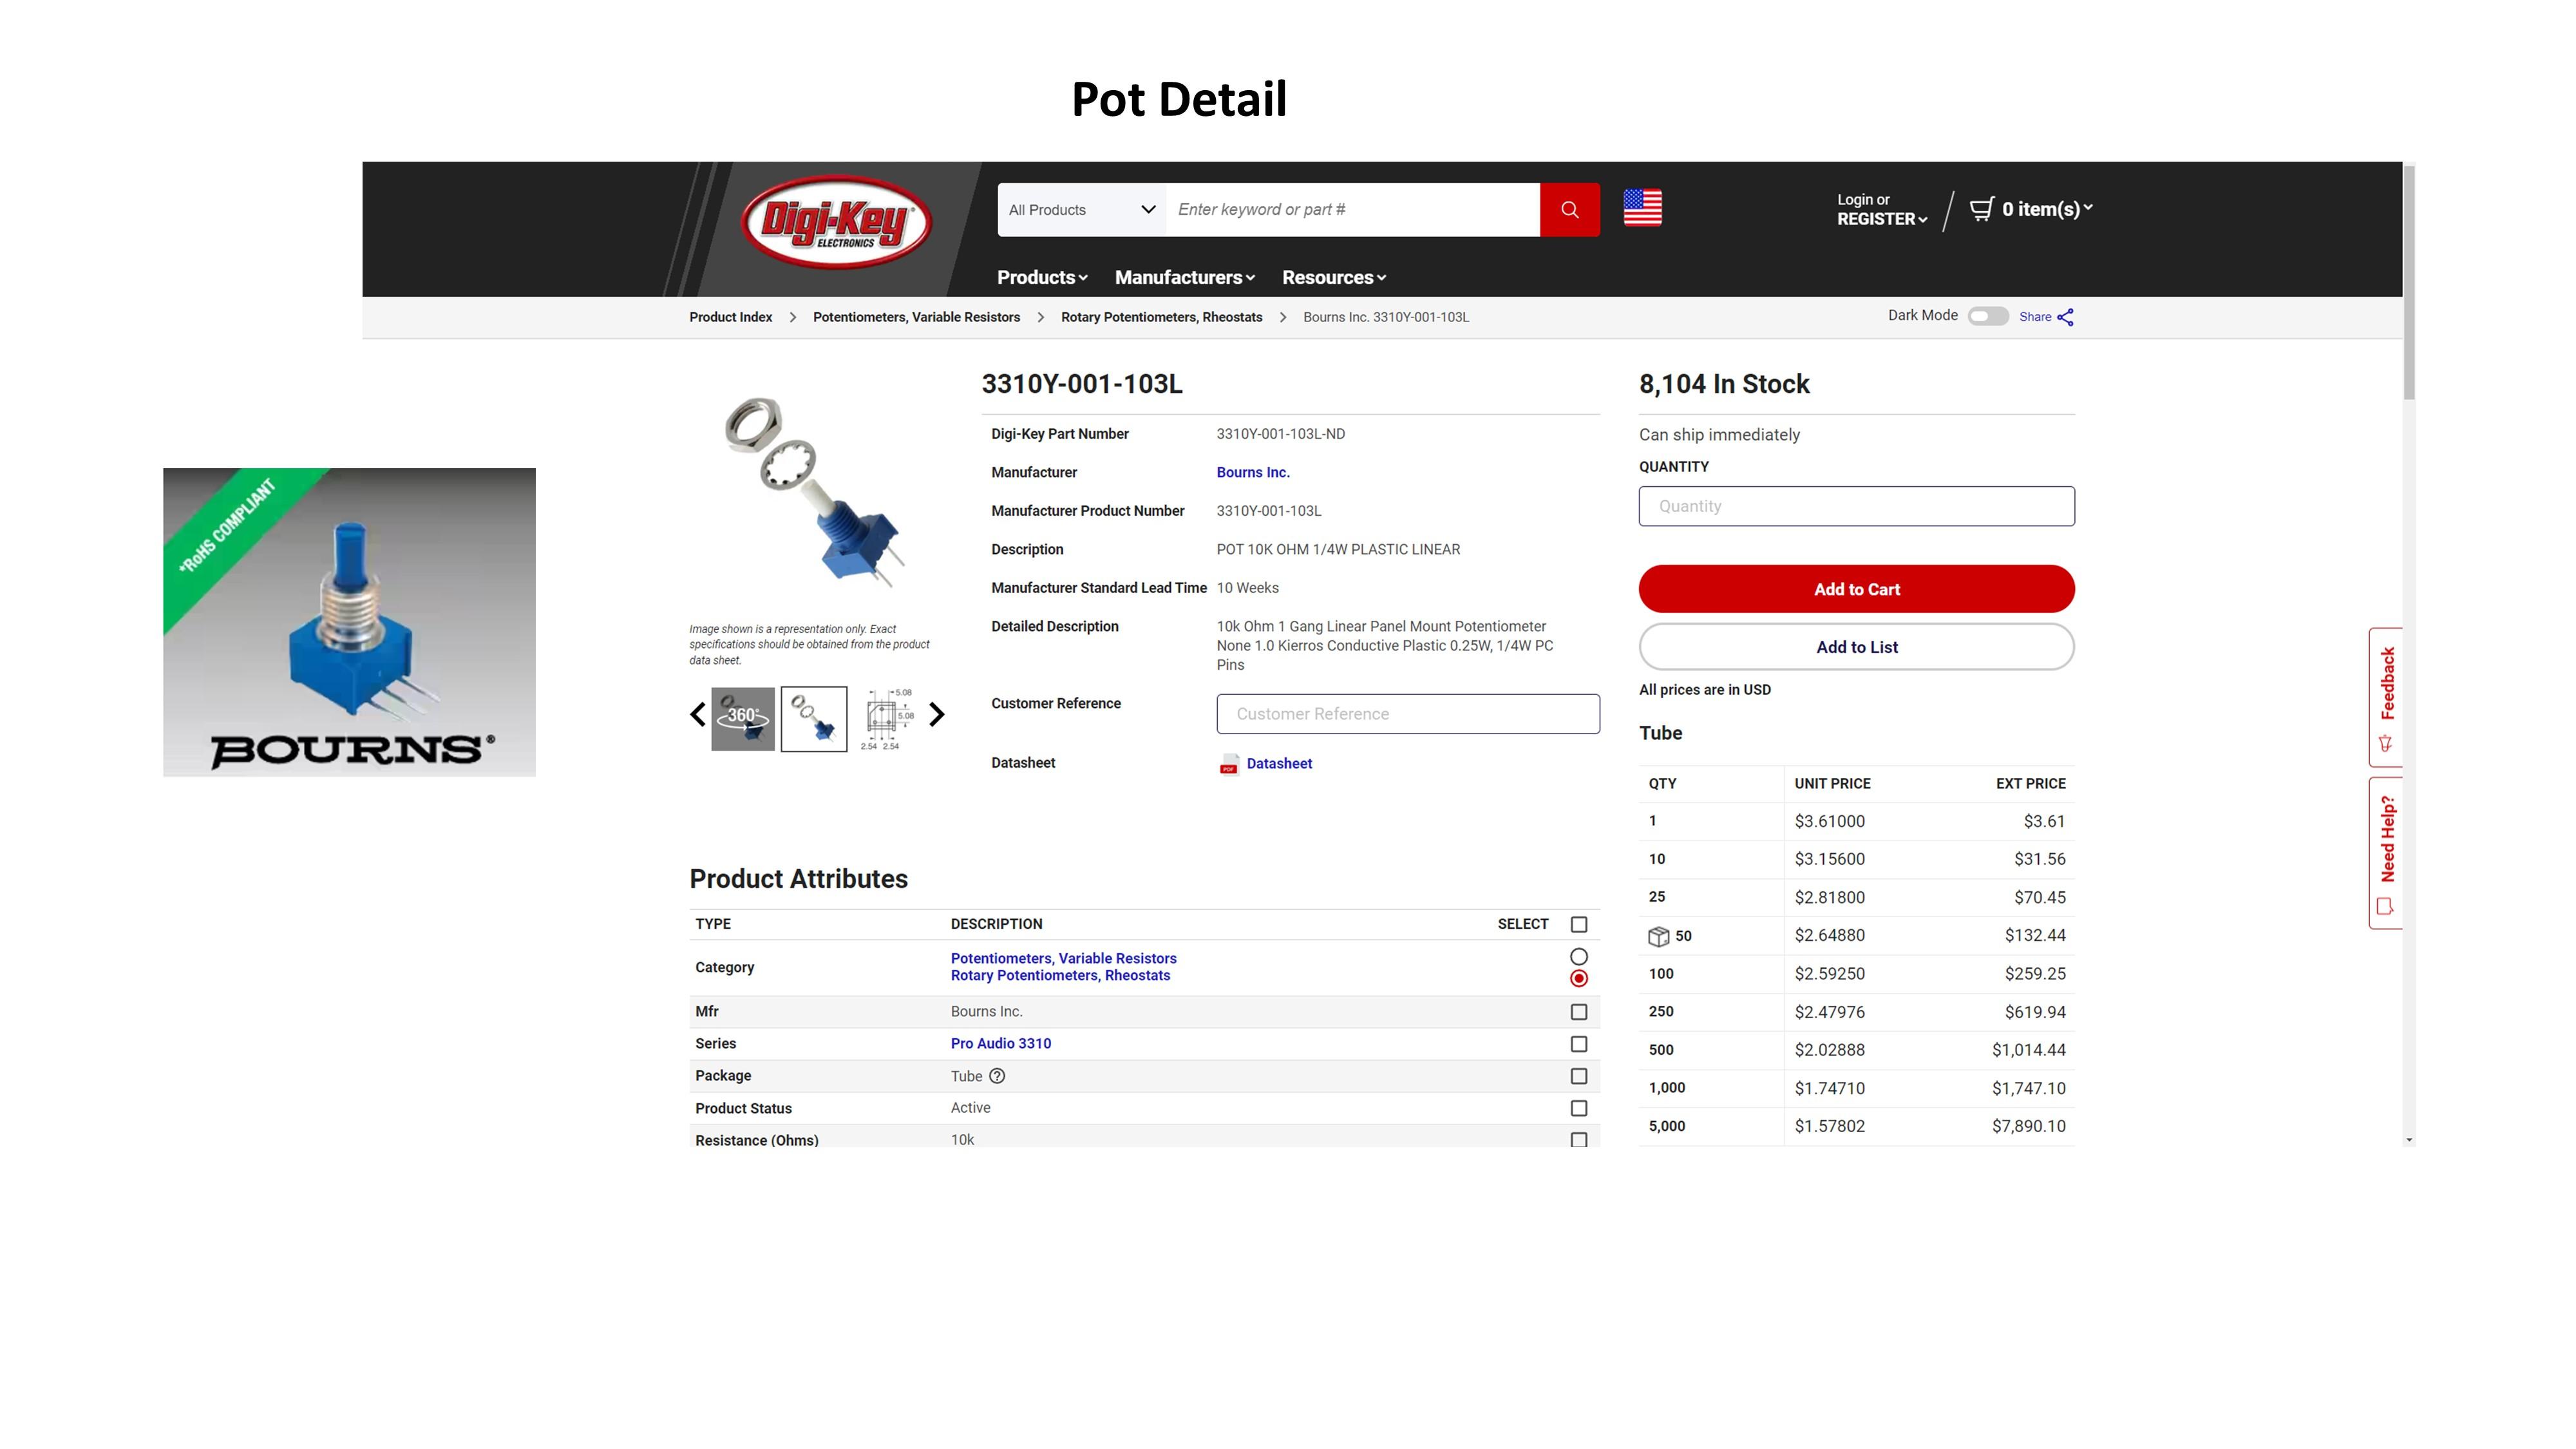Open the All Products dropdown
This screenshot has width=2576, height=1449.
1080,209
